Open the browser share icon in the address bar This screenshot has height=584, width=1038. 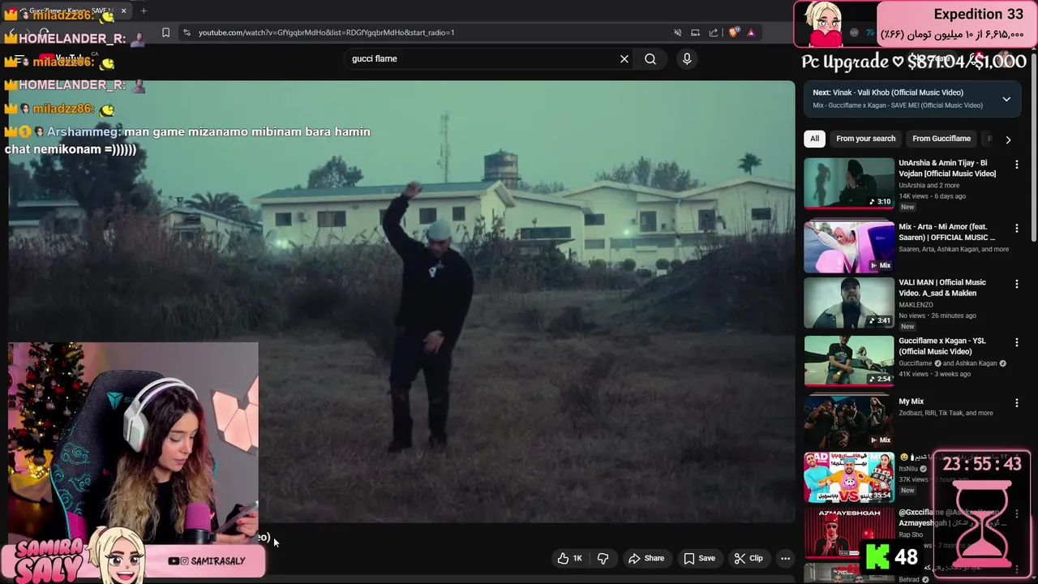point(714,32)
